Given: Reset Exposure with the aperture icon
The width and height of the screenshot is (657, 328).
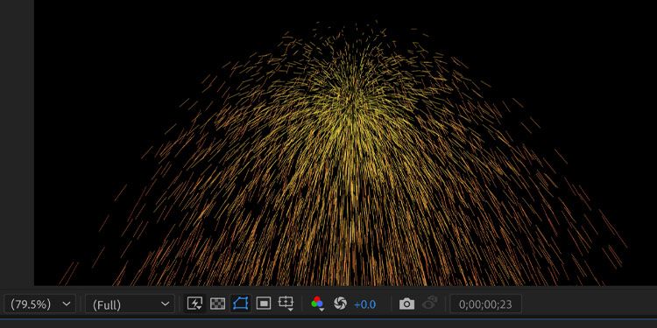Looking at the screenshot, I should point(340,304).
